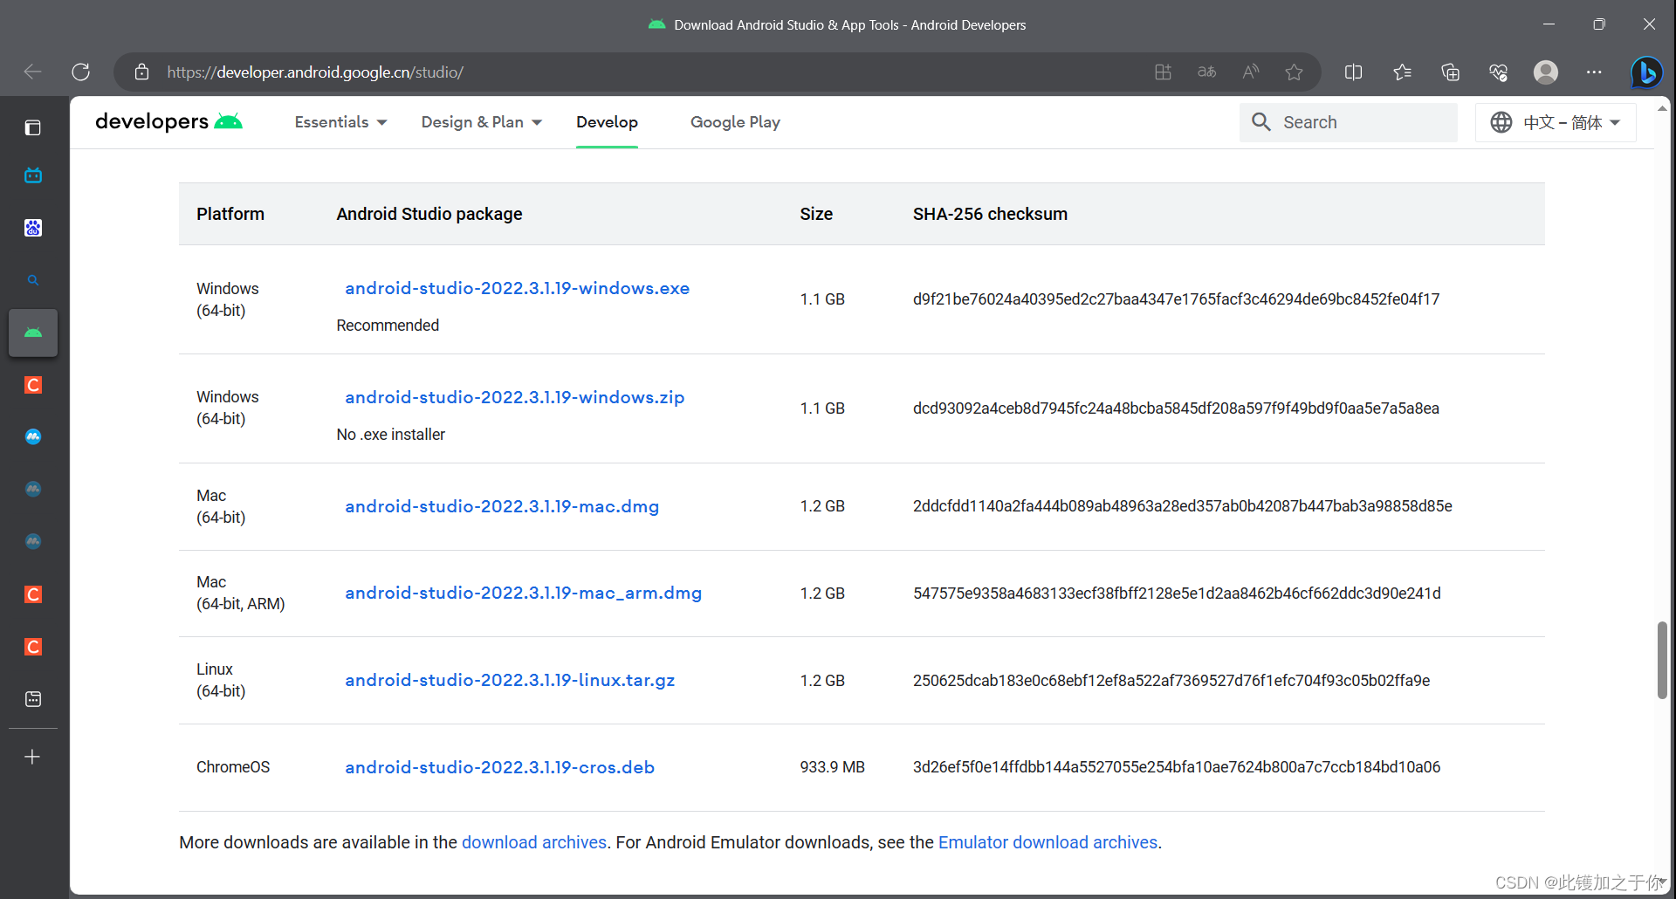Click the Mac (64-bit, ARM) platform cell

click(x=241, y=593)
